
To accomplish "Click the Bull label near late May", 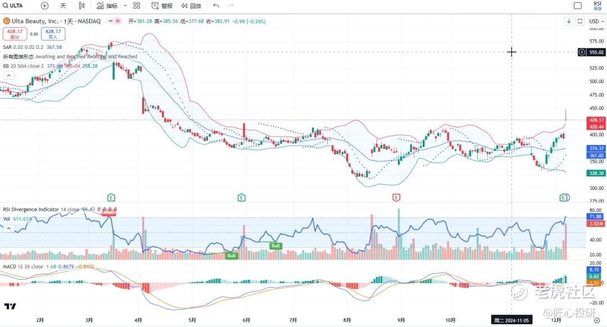I will [232, 256].
